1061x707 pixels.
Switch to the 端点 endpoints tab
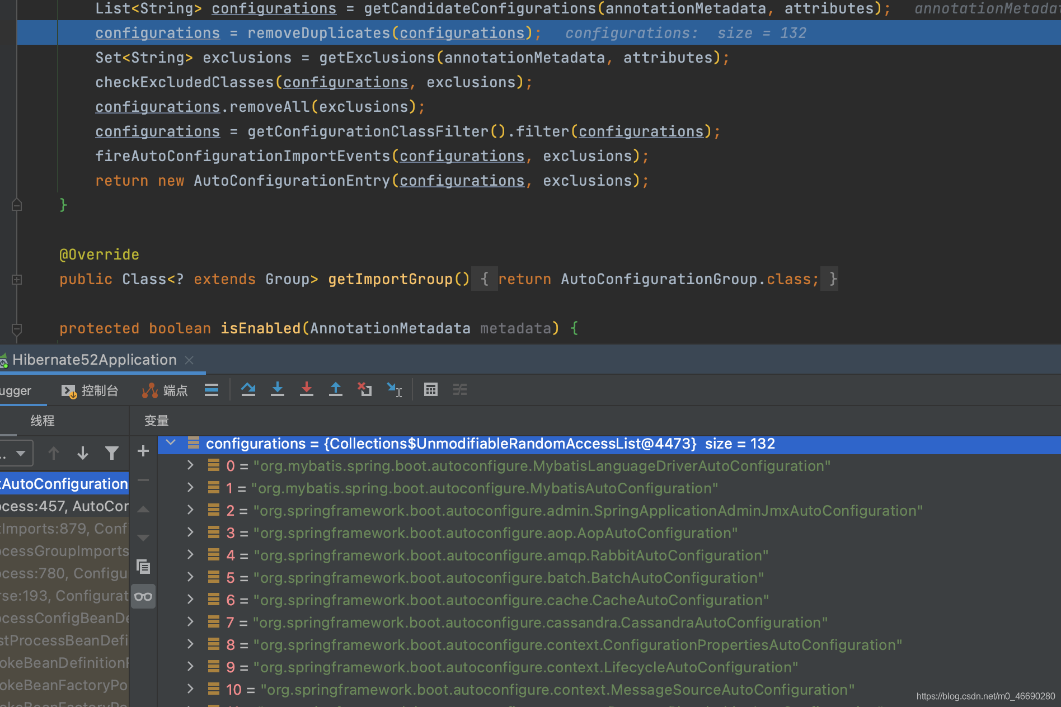point(165,390)
